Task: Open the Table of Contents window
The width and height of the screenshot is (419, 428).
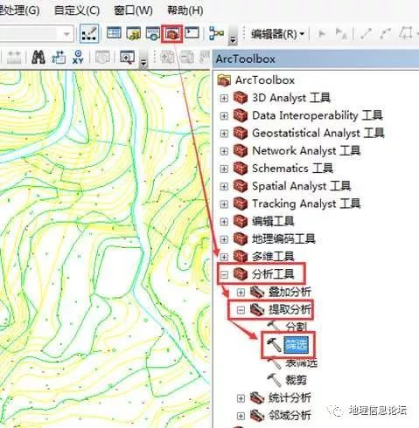Action: coord(114,33)
